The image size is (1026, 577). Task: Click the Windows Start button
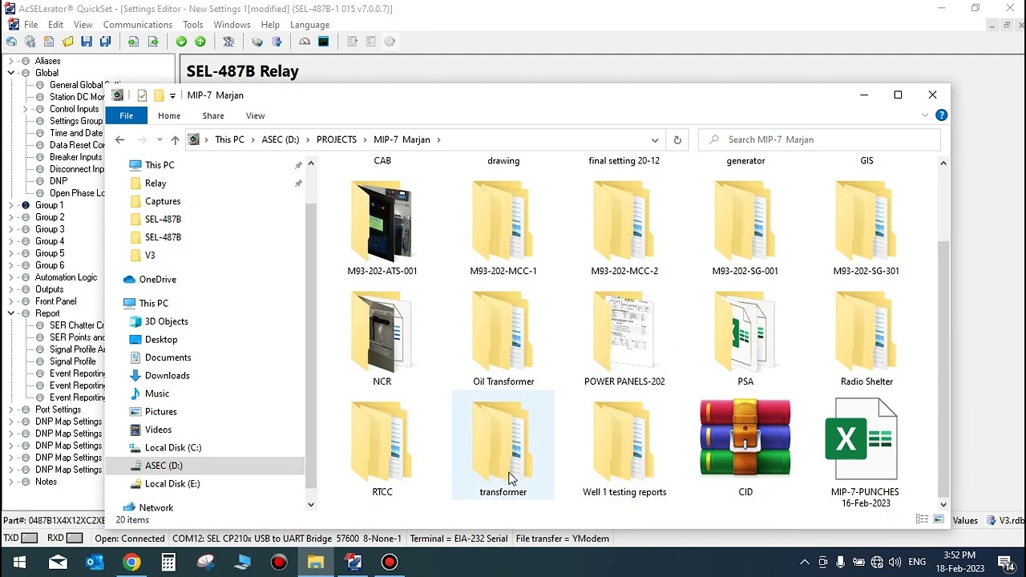[x=19, y=563]
